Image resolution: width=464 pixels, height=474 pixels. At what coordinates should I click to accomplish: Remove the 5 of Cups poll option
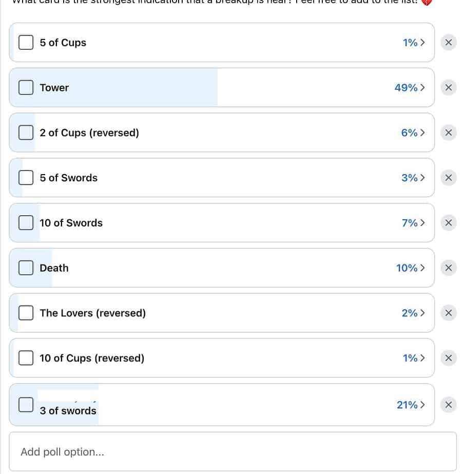coord(448,42)
